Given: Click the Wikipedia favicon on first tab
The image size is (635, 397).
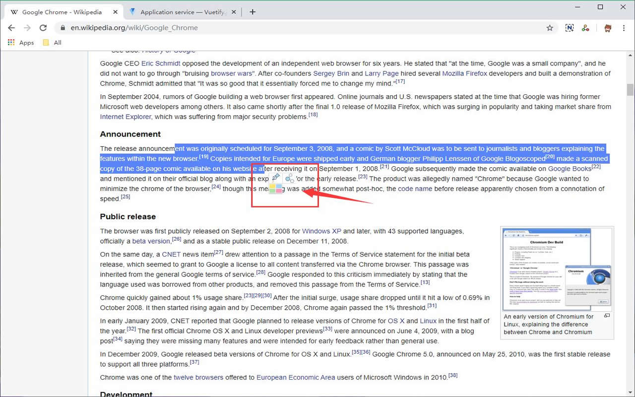Looking at the screenshot, I should tap(14, 12).
